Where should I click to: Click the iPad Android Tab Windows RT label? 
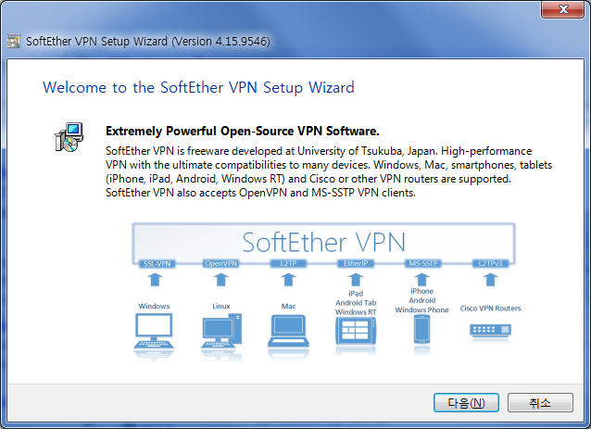tap(356, 303)
